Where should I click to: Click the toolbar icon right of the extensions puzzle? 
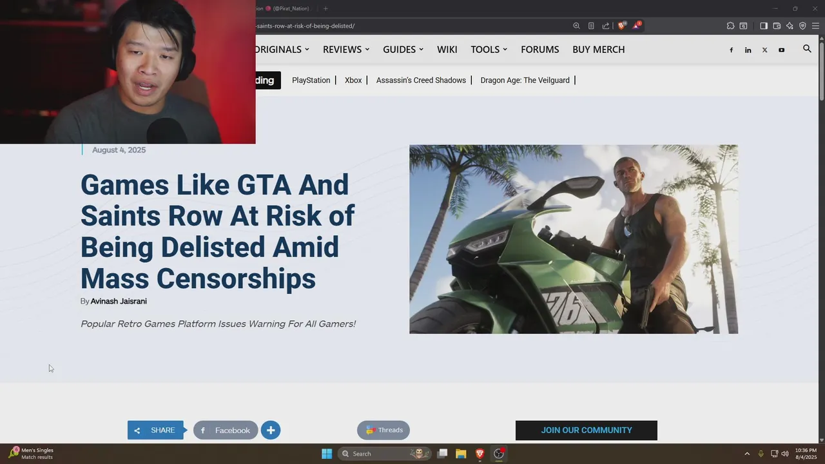(743, 26)
